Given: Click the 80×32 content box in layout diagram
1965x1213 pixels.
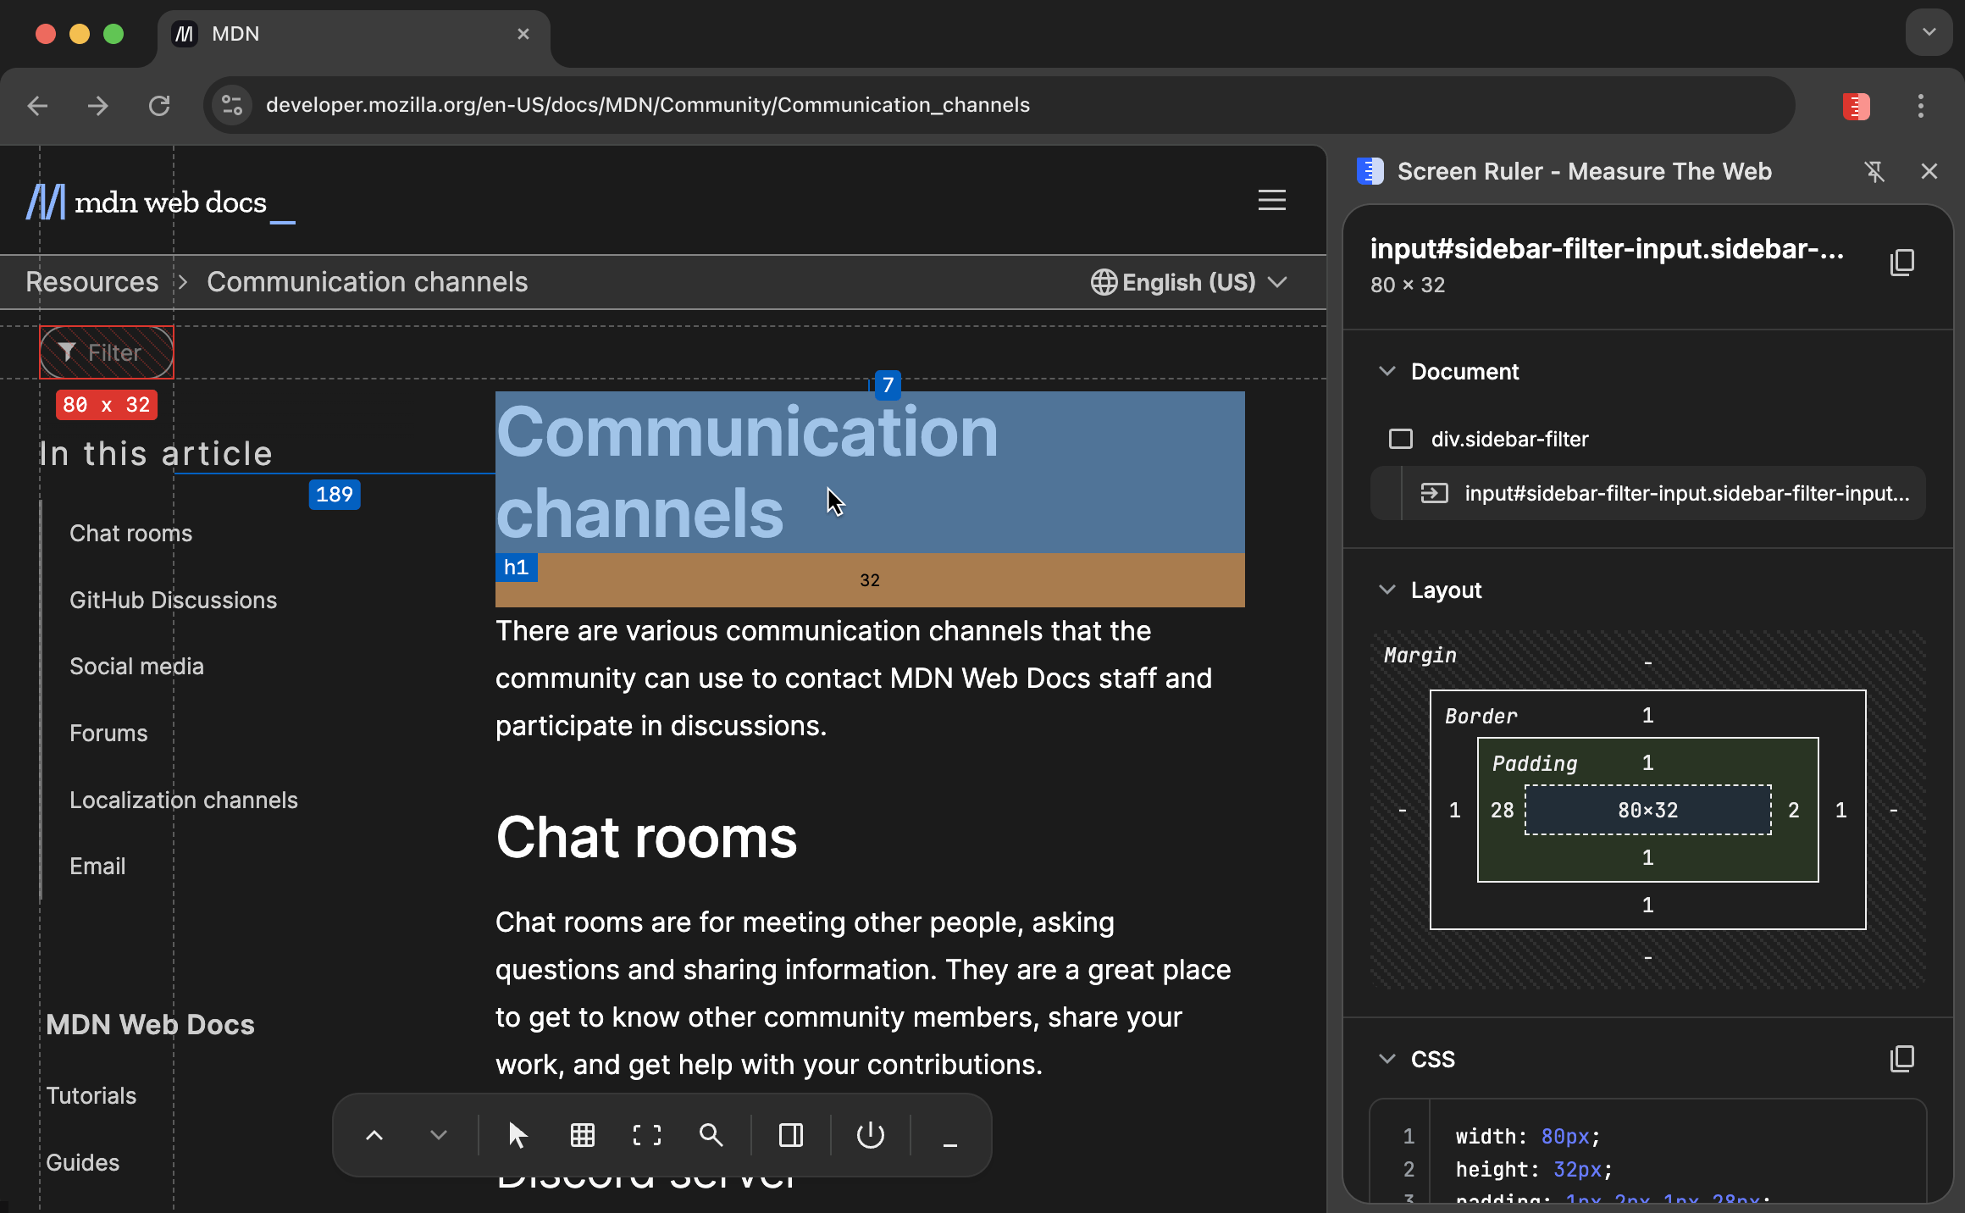Looking at the screenshot, I should (x=1647, y=810).
